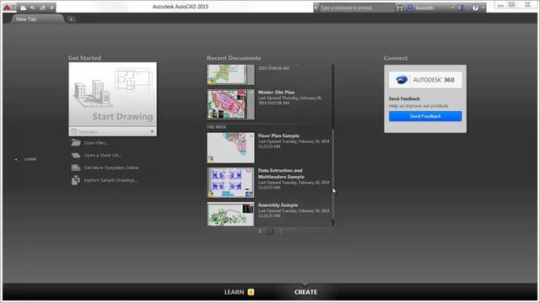Screen dimensions: 540x303
Task: Click the Explore Sample Drawings document icon
Action: (76, 180)
